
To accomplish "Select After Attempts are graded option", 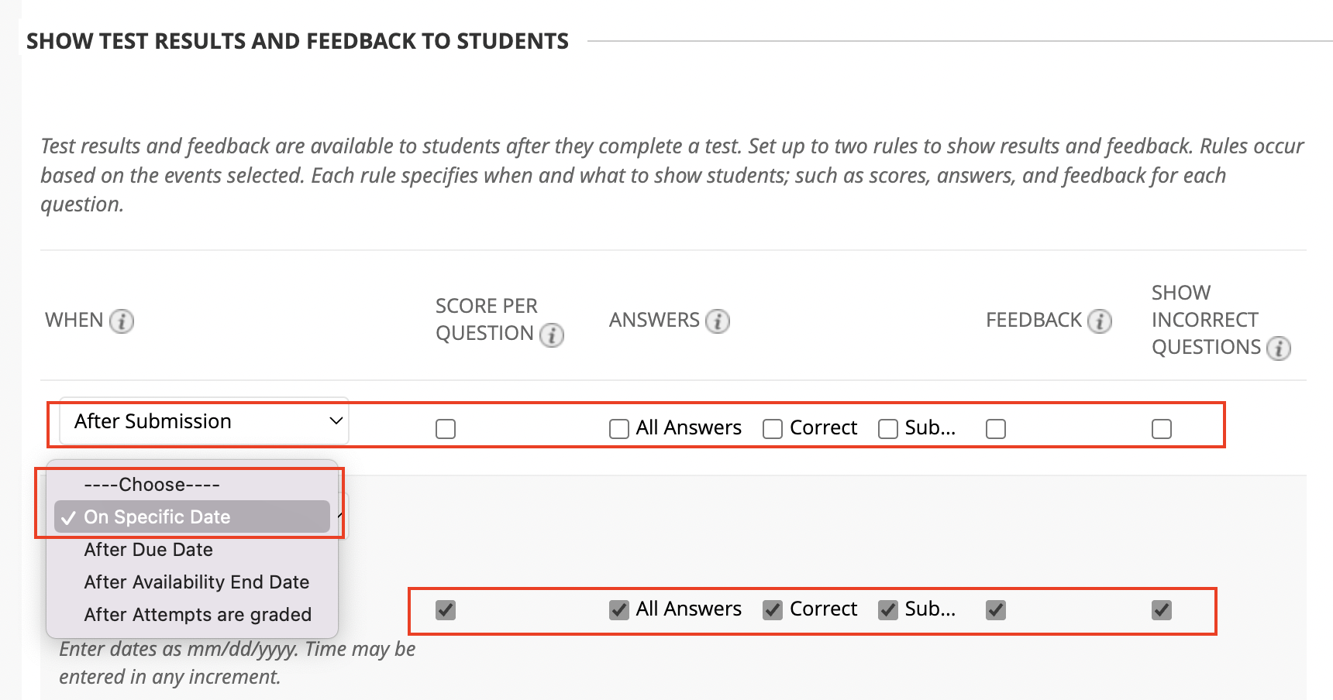I will click(x=192, y=615).
